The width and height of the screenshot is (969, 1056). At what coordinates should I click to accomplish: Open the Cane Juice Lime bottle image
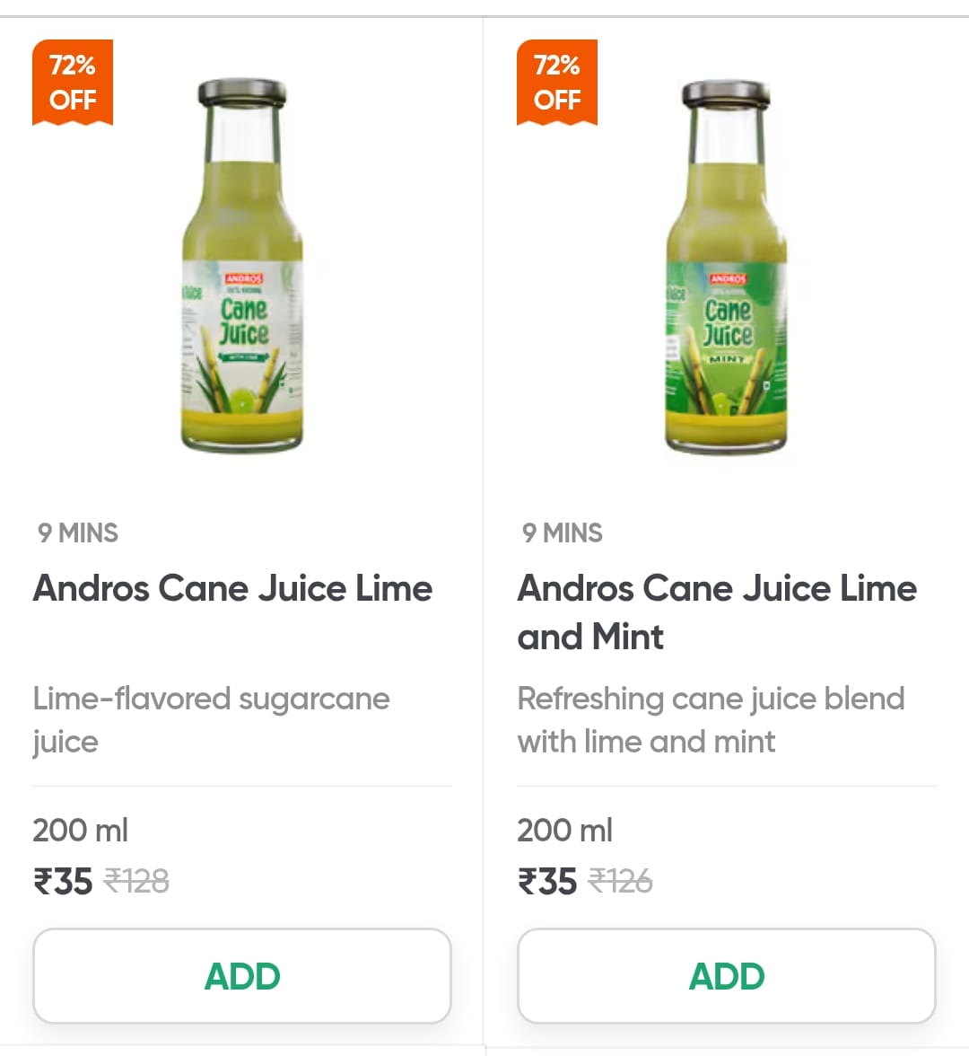click(241, 266)
